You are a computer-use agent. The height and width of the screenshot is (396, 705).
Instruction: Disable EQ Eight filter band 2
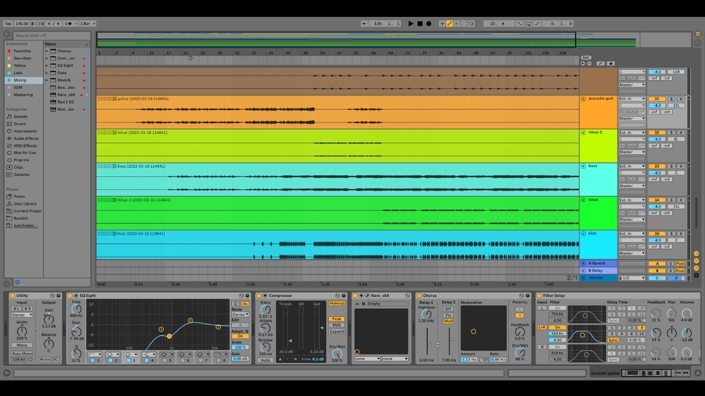[111, 360]
